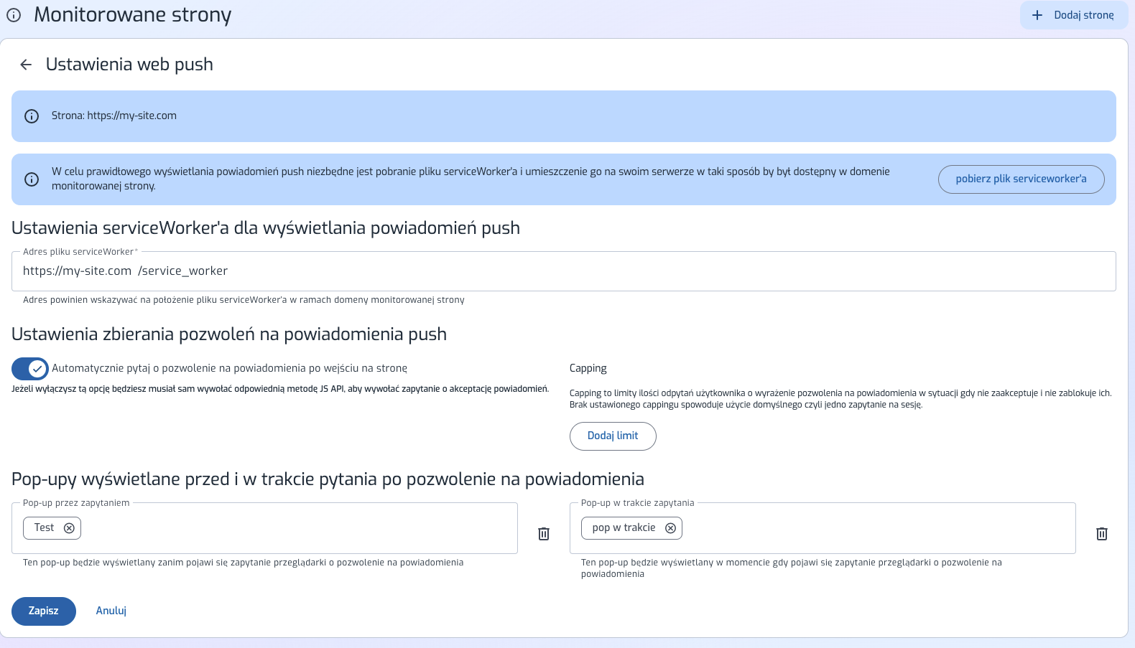Click the Anuluj link

[x=111, y=611]
